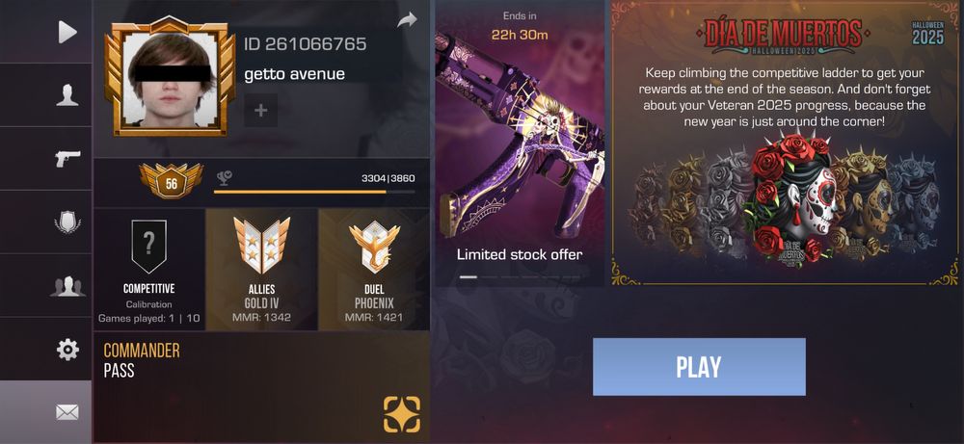964x444 pixels.
Task: Open the mail envelope icon
Action: coord(67,412)
